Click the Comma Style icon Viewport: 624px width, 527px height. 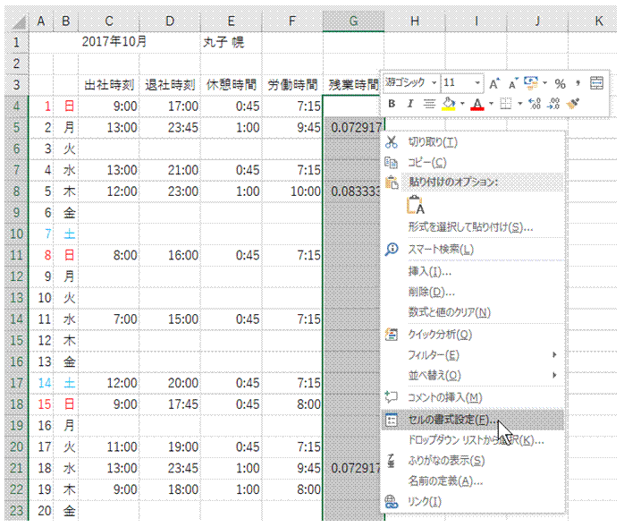point(578,83)
